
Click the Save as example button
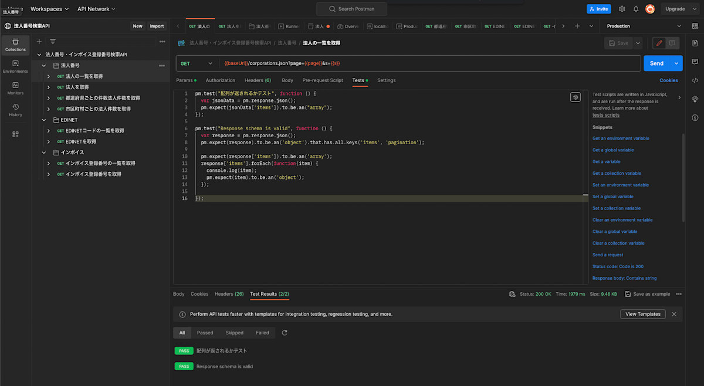pyautogui.click(x=648, y=294)
